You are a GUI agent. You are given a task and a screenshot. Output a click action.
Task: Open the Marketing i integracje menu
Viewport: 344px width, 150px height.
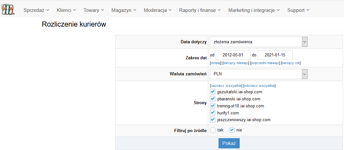[254, 10]
